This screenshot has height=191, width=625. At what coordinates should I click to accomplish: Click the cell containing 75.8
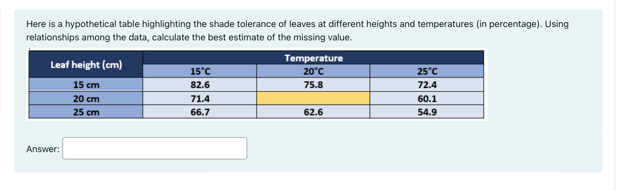click(x=313, y=85)
